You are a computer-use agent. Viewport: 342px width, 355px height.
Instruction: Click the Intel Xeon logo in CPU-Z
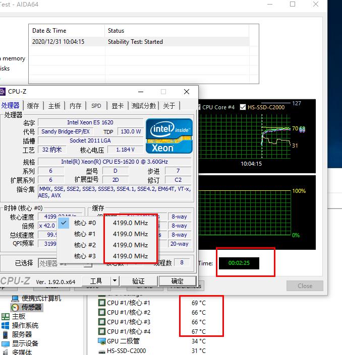point(169,135)
